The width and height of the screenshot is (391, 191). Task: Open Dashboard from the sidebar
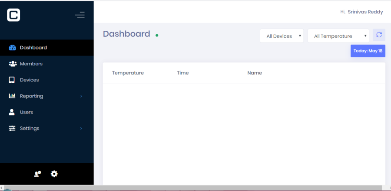click(47, 48)
